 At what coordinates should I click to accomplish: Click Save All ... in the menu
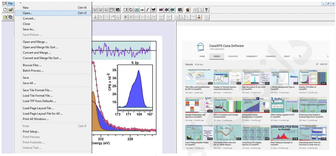tap(53, 83)
